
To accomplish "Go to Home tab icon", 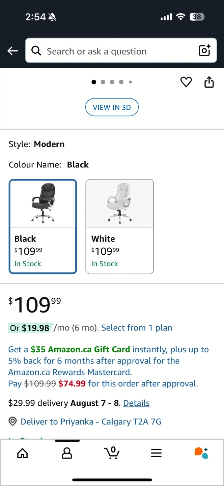I will coord(23,453).
